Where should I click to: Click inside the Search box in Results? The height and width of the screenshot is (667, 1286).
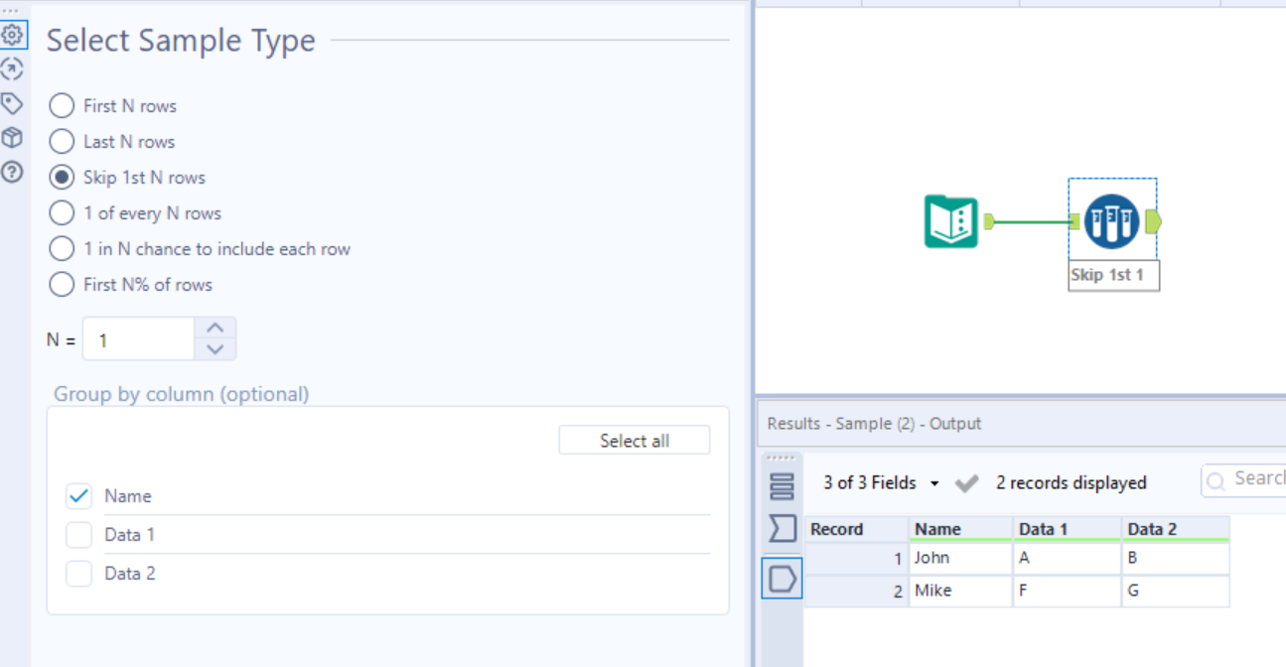click(x=1253, y=479)
